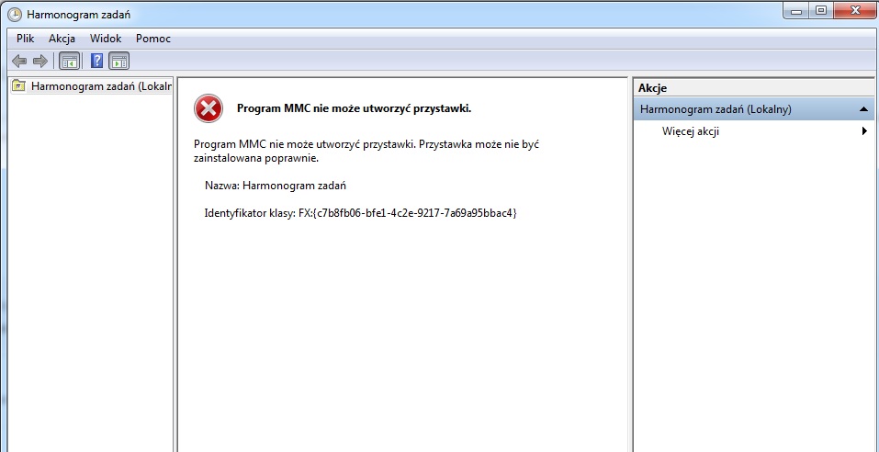Click the red error icon
879x452 pixels.
click(x=208, y=108)
